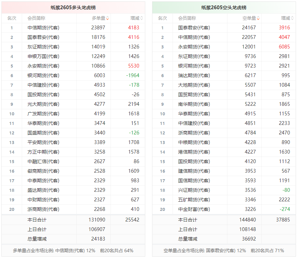Click 国信期货(代客) row name

point(194,181)
